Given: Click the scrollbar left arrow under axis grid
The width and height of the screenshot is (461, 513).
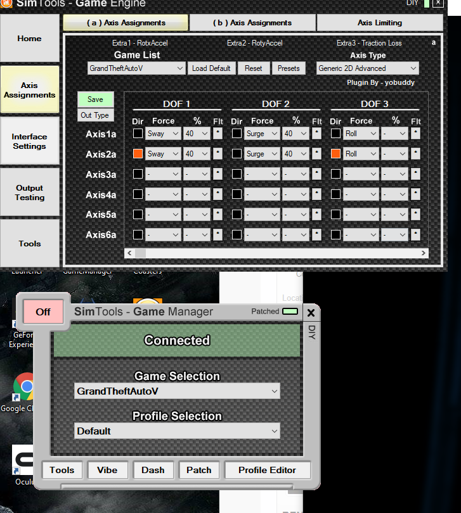Looking at the screenshot, I should 129,253.
